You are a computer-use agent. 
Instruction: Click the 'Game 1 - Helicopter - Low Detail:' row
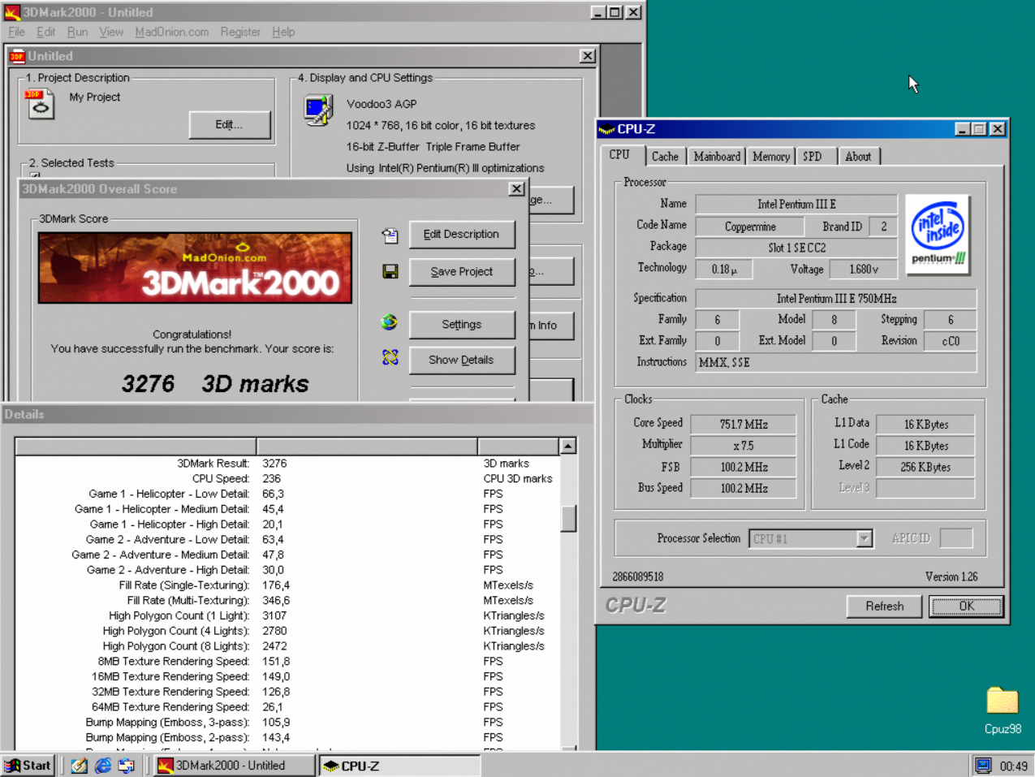(287, 494)
